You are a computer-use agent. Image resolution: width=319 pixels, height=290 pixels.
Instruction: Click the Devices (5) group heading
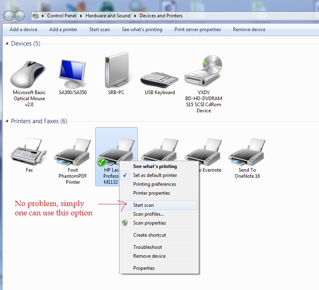point(25,44)
